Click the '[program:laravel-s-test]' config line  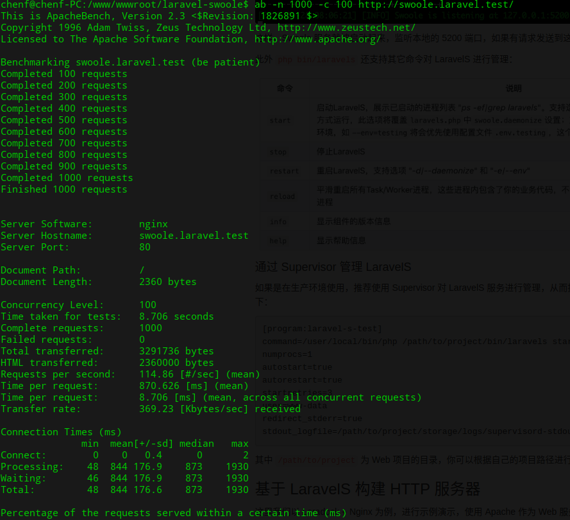click(322, 329)
